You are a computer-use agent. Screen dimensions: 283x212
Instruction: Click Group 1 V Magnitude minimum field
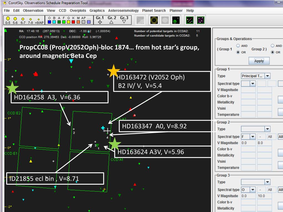point(248,90)
